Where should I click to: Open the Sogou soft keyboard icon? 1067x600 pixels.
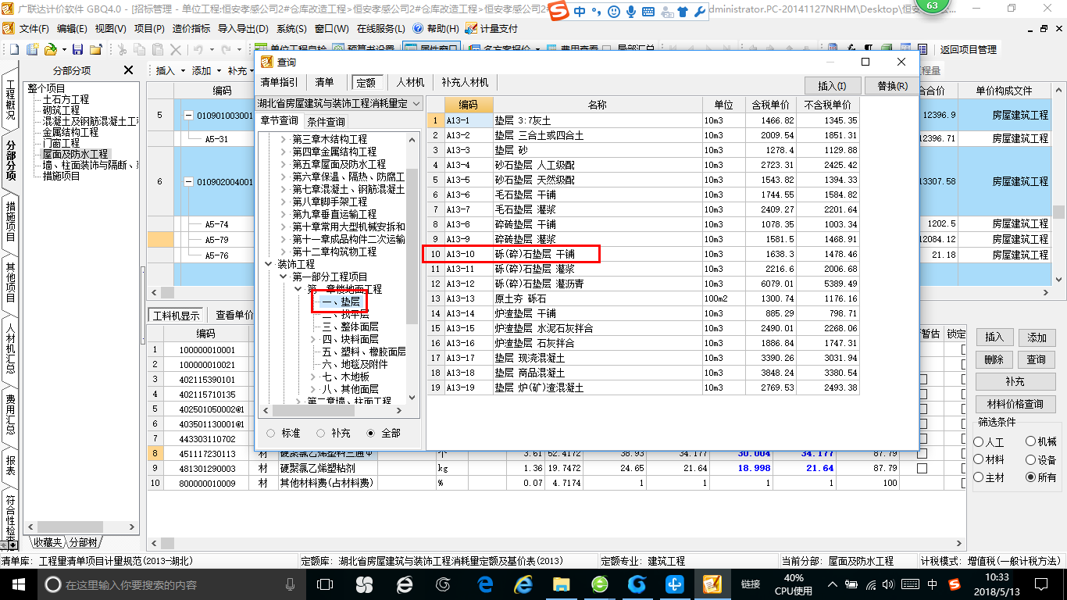[648, 12]
